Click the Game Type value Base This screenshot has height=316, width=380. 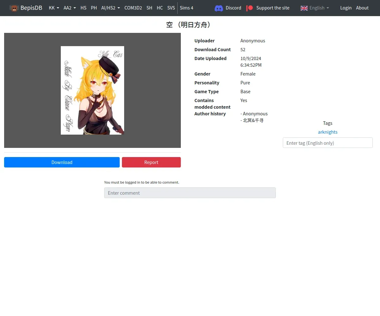coord(245,92)
